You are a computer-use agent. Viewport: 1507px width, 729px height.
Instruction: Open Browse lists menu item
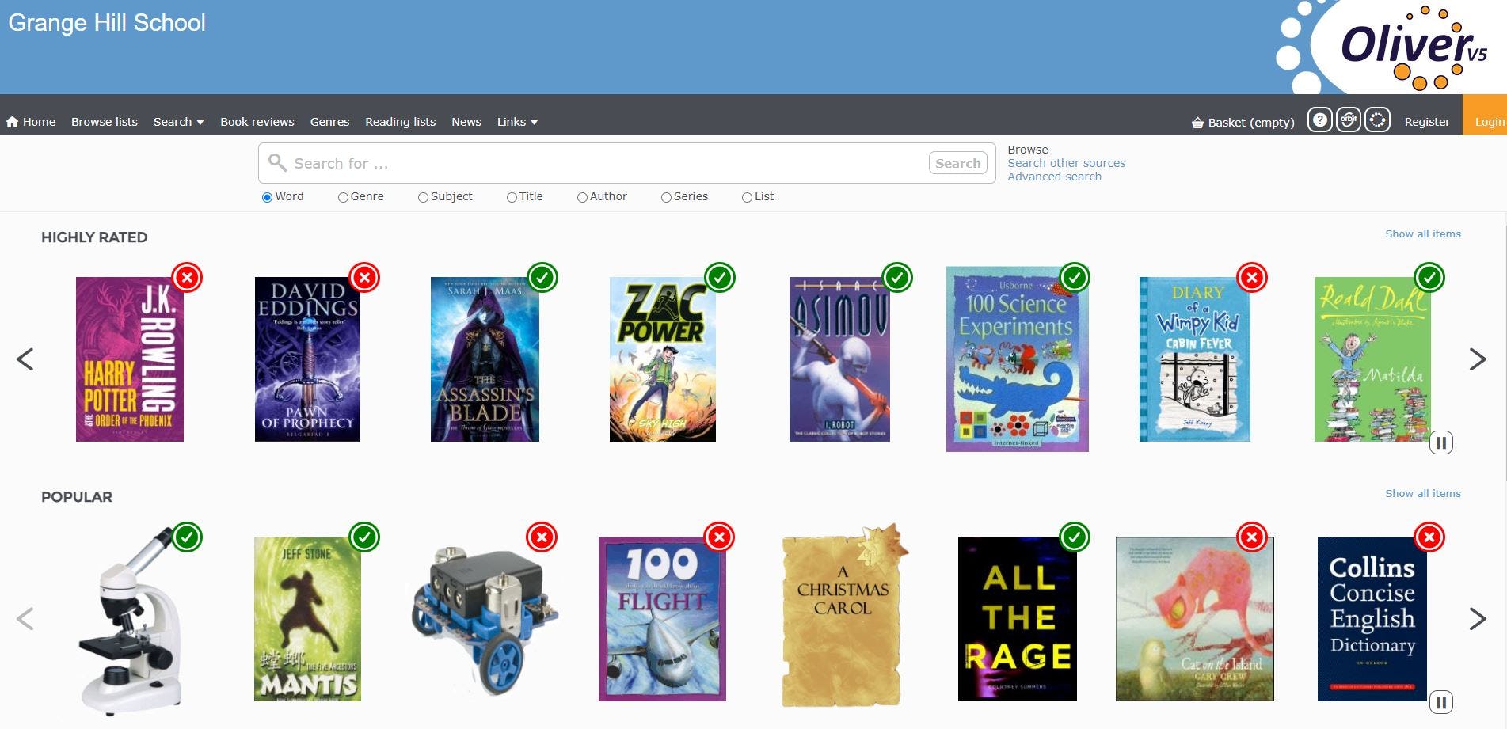tap(105, 122)
